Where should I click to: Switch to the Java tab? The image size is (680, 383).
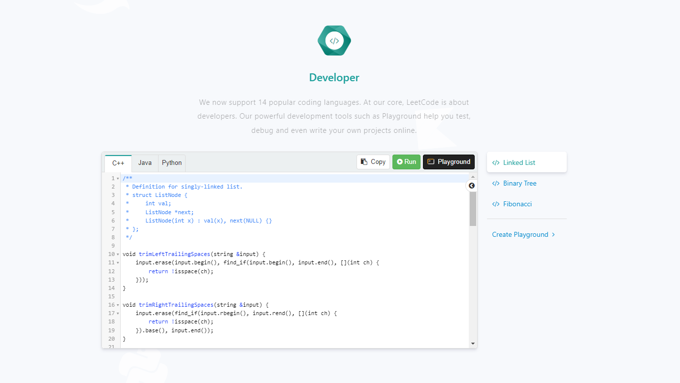click(x=145, y=162)
